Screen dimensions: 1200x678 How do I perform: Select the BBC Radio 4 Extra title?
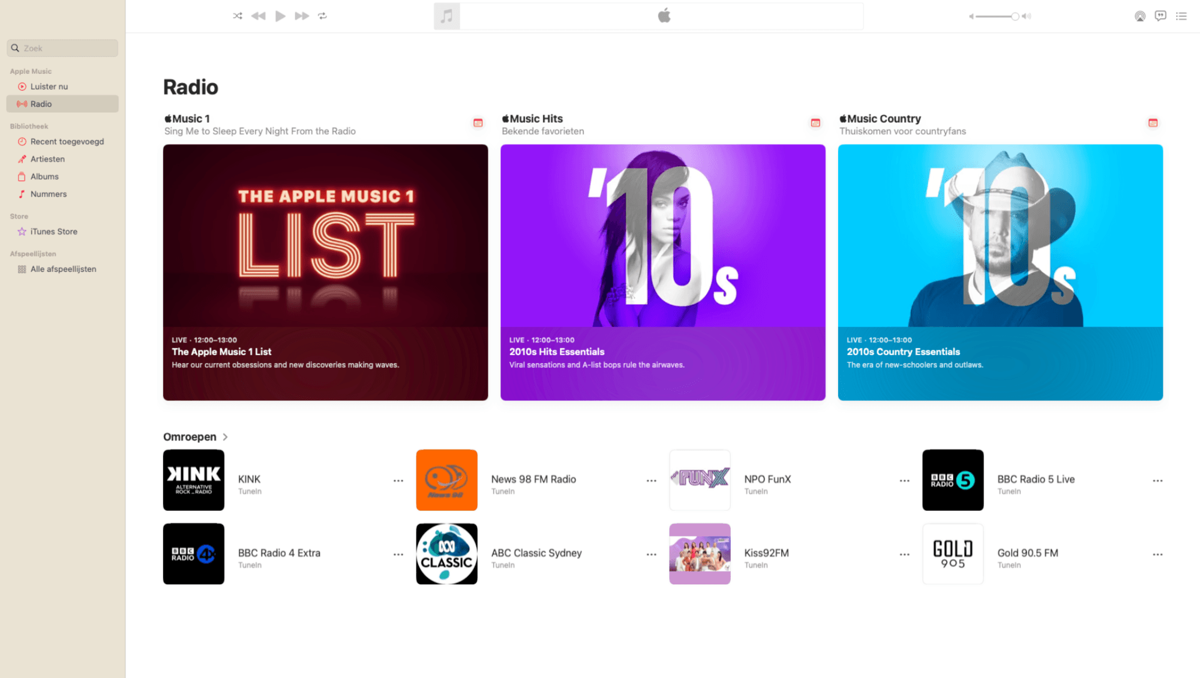tap(279, 553)
